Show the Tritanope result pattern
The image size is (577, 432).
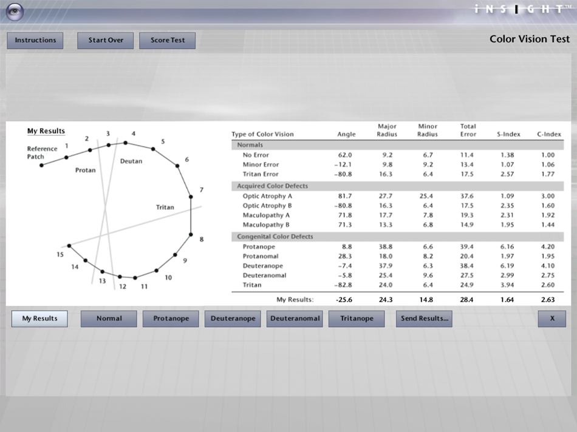pos(357,319)
